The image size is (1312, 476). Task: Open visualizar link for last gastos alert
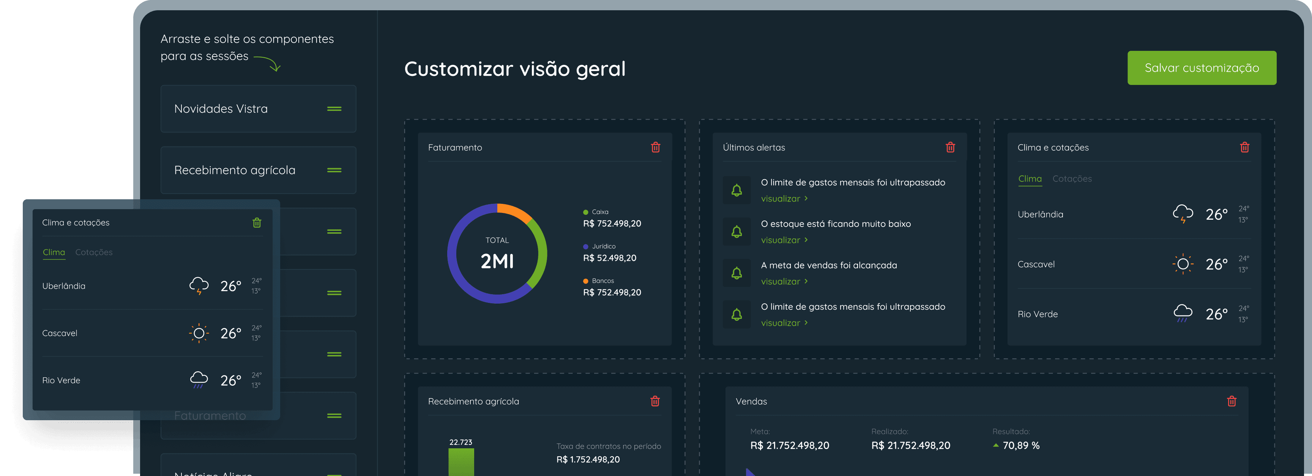[x=784, y=323]
